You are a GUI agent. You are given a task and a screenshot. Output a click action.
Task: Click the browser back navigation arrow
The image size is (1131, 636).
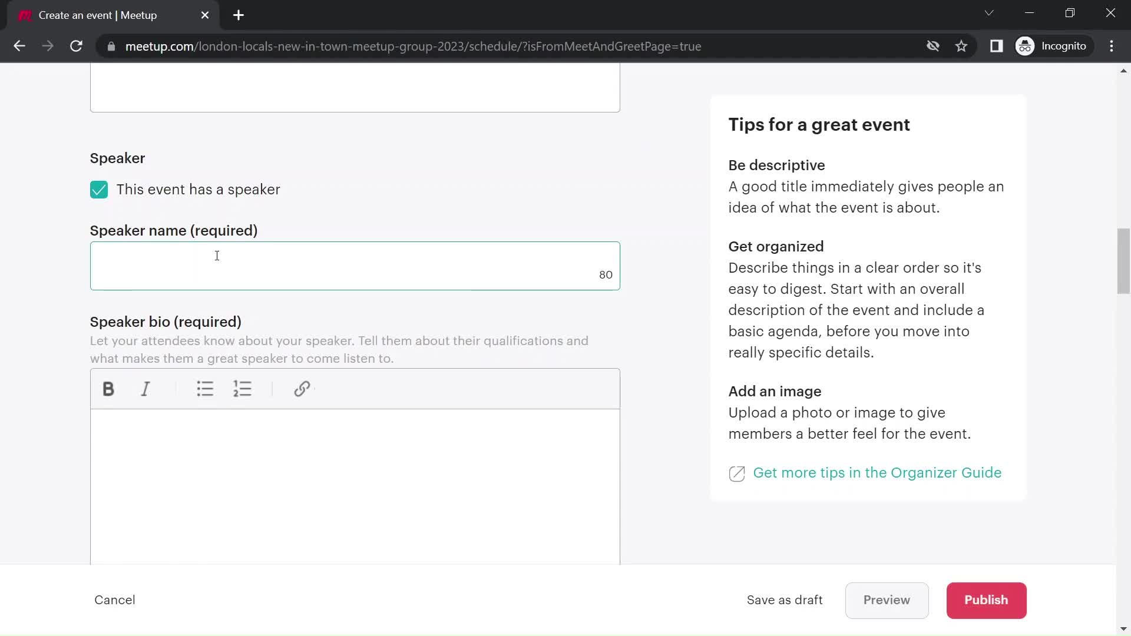tap(19, 47)
